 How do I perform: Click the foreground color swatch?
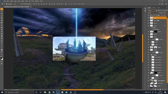click(x=1, y=58)
